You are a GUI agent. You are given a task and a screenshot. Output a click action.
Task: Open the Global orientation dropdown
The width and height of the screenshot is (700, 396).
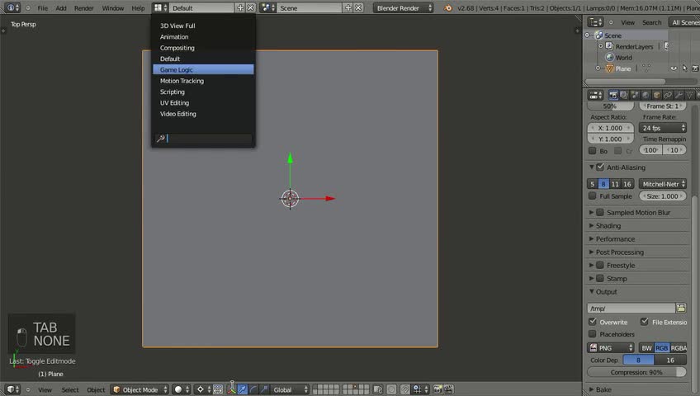(290, 389)
